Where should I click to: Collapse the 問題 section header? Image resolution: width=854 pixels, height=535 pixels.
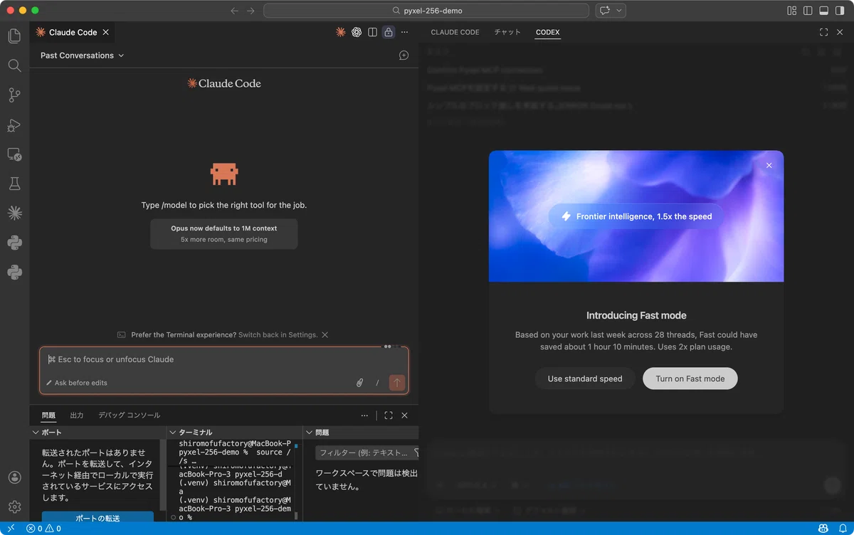[x=361, y=433]
